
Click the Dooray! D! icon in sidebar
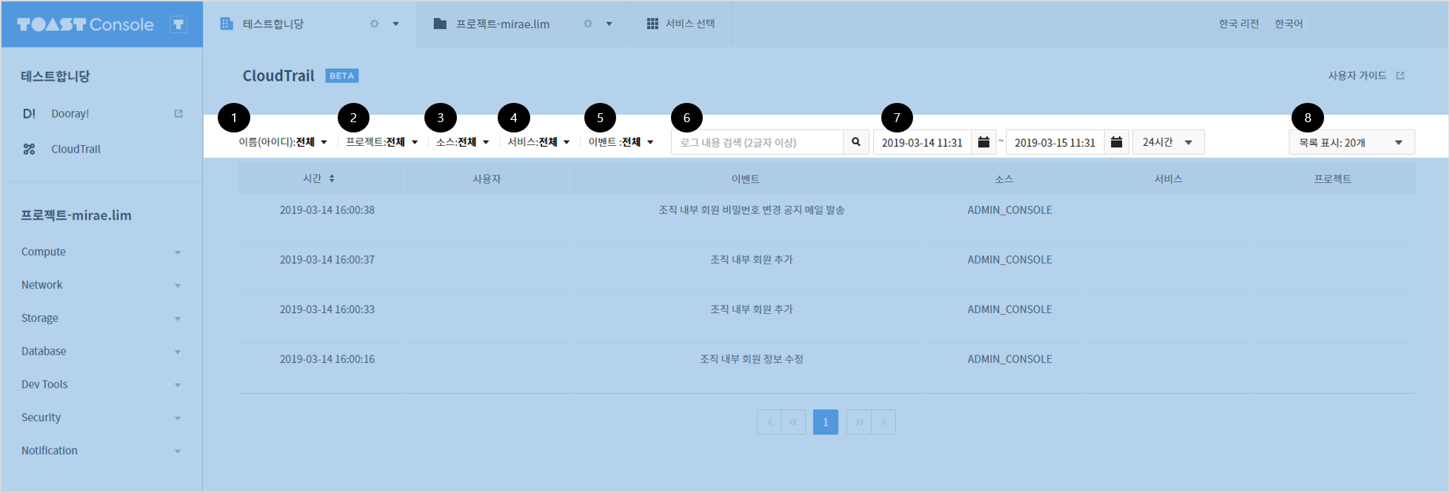tap(29, 113)
